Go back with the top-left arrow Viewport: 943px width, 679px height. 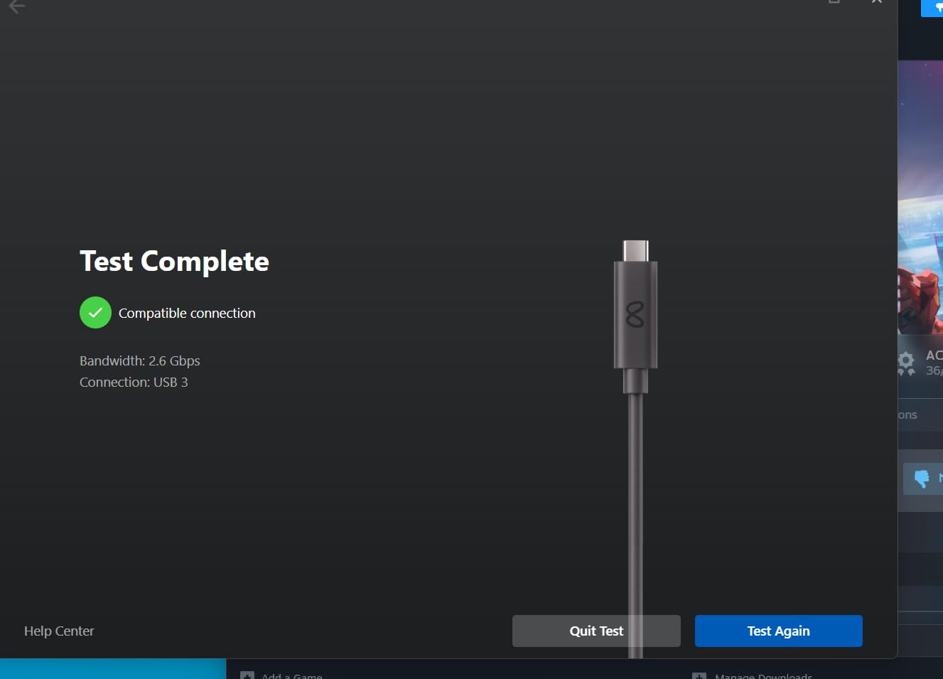pyautogui.click(x=16, y=6)
